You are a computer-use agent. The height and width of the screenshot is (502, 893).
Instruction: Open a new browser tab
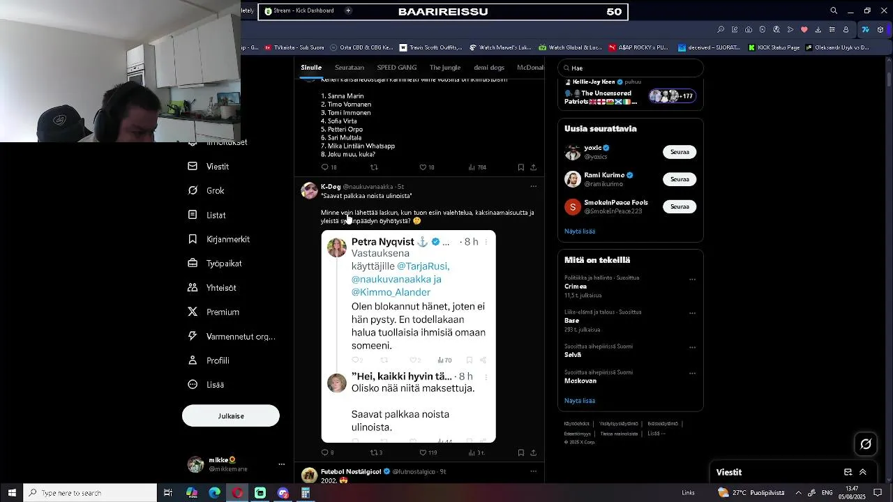click(348, 11)
